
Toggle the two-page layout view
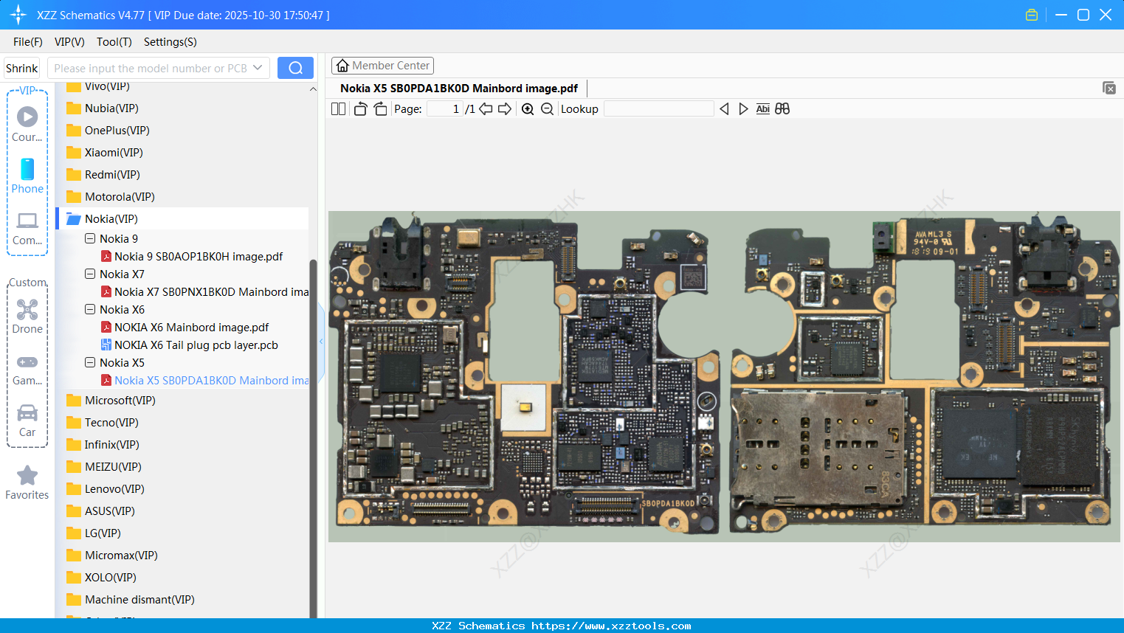338,109
